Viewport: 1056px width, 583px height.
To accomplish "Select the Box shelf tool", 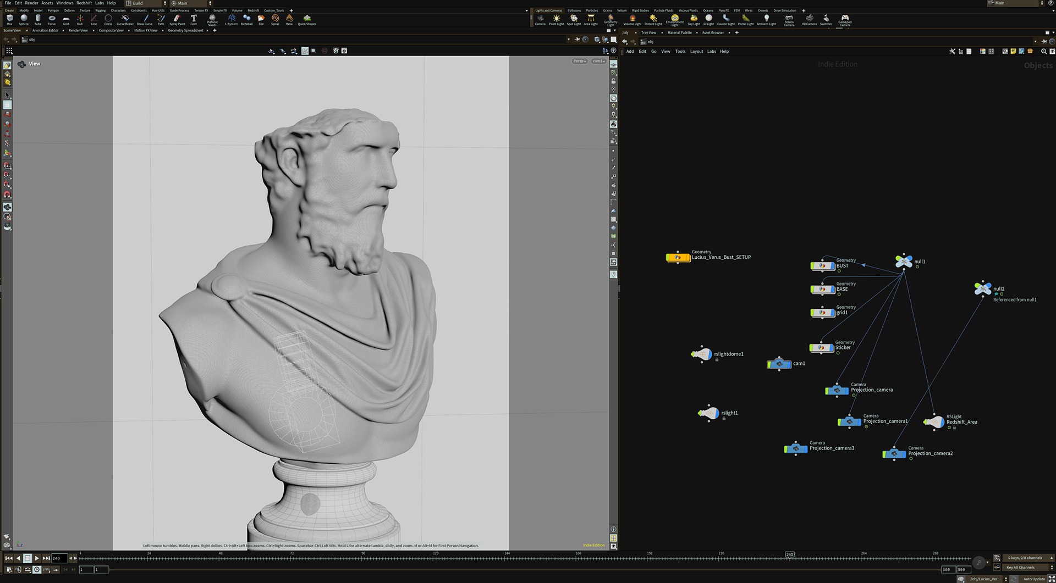I will point(9,20).
